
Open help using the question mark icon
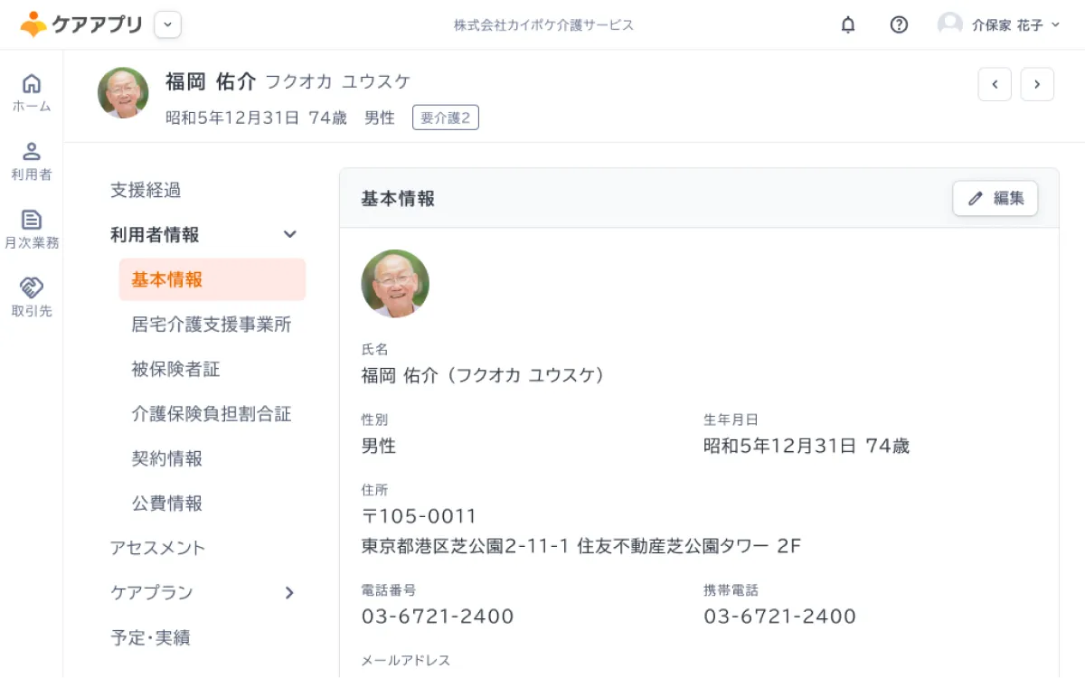[x=899, y=24]
